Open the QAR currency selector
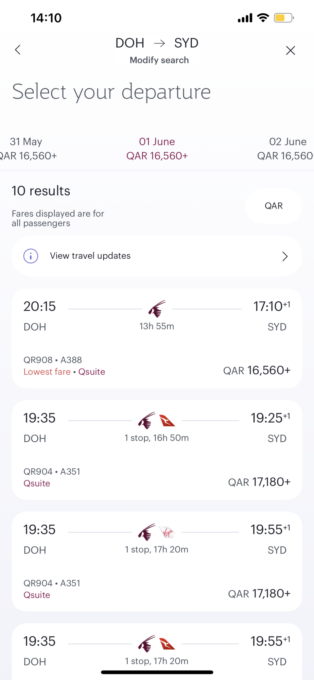The width and height of the screenshot is (314, 680). (x=274, y=206)
